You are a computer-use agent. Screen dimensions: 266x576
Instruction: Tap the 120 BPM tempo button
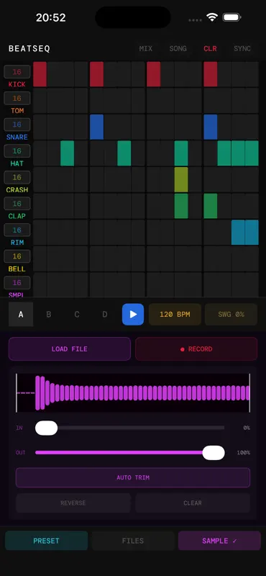tap(175, 315)
